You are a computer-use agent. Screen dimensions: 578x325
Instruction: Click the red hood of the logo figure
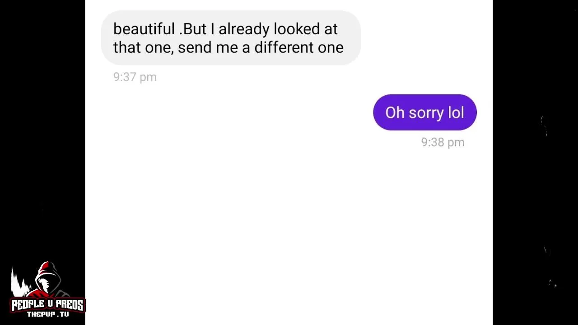pos(47,270)
